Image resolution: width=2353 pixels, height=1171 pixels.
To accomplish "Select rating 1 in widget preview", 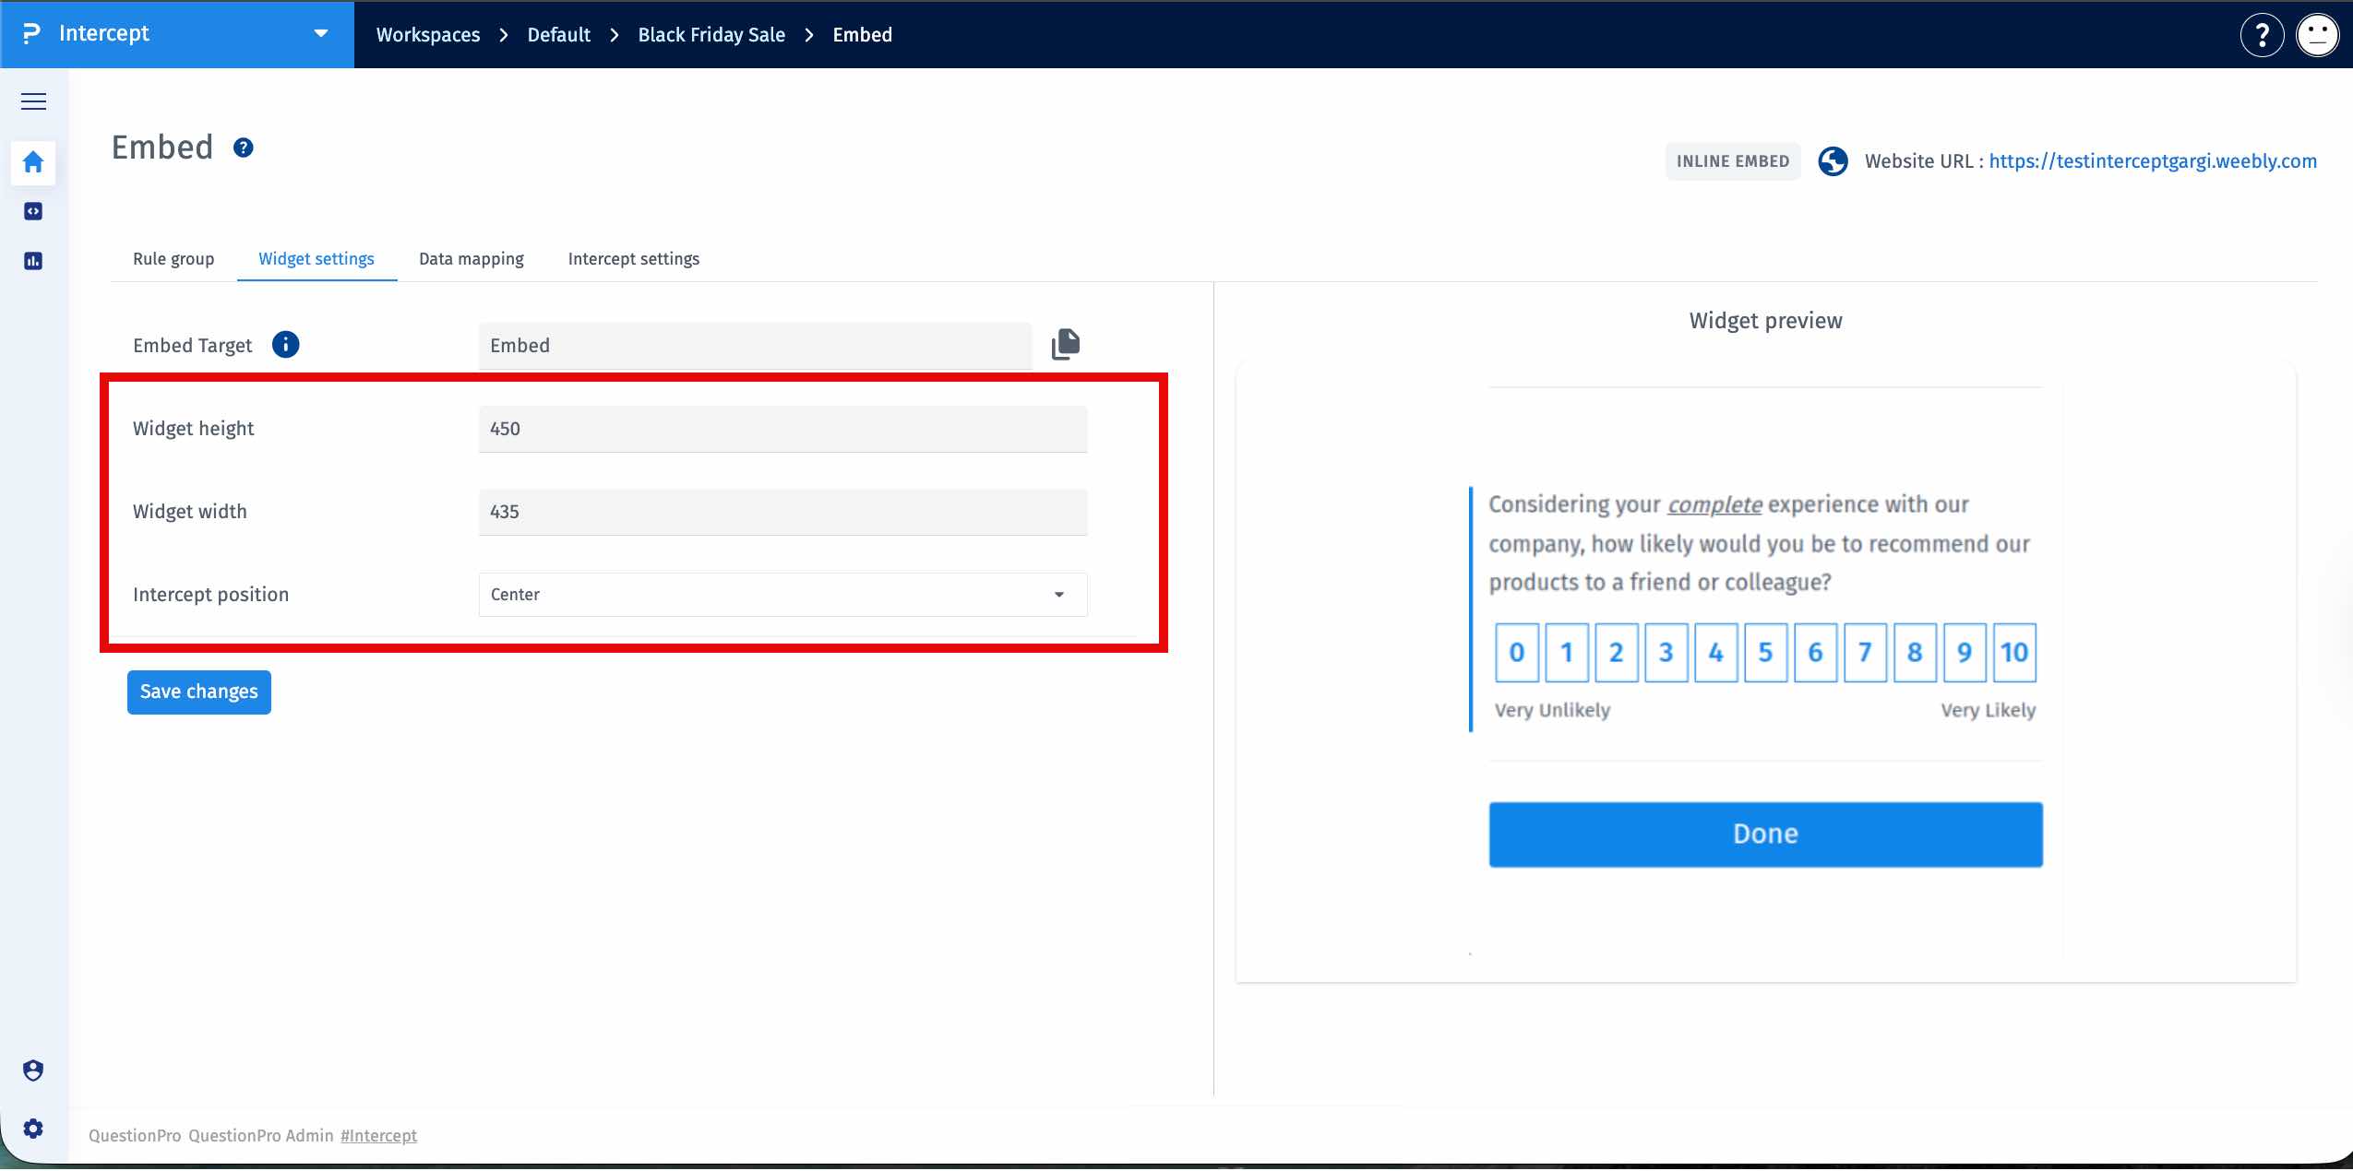I will click(x=1567, y=653).
